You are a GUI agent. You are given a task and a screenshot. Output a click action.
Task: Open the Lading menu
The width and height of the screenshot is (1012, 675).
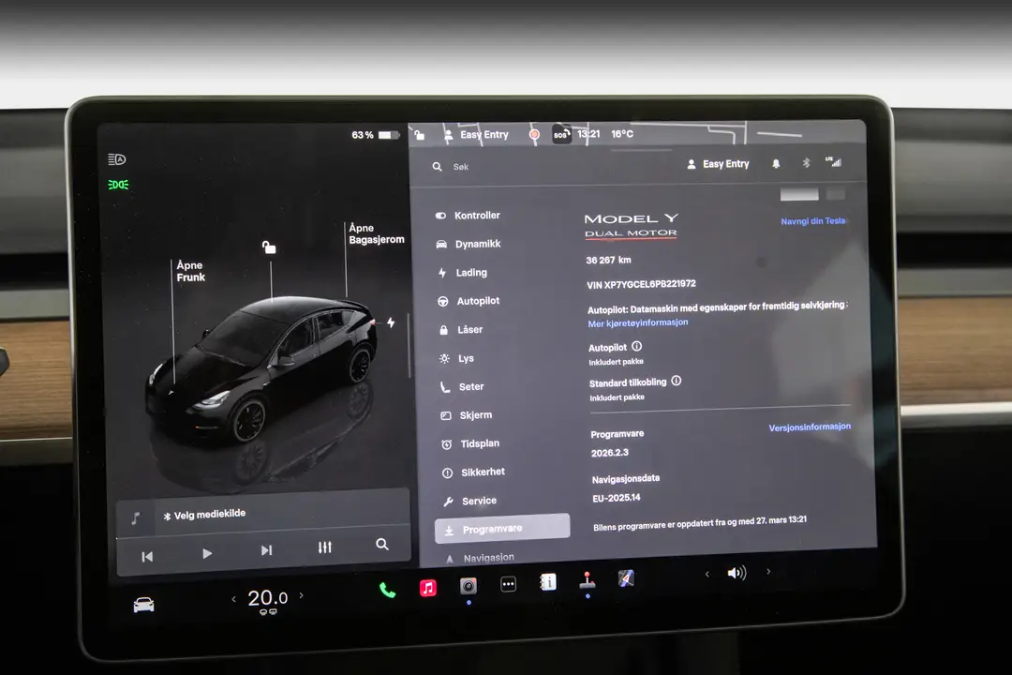[x=464, y=273]
